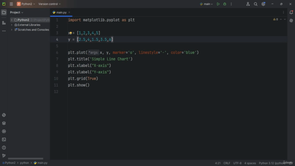Click the intention lightbulb on line 3
Image resolution: width=295 pixels, height=166 pixels.
[71, 33]
